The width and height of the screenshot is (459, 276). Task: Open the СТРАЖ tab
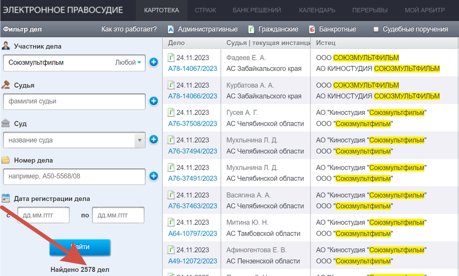[205, 10]
